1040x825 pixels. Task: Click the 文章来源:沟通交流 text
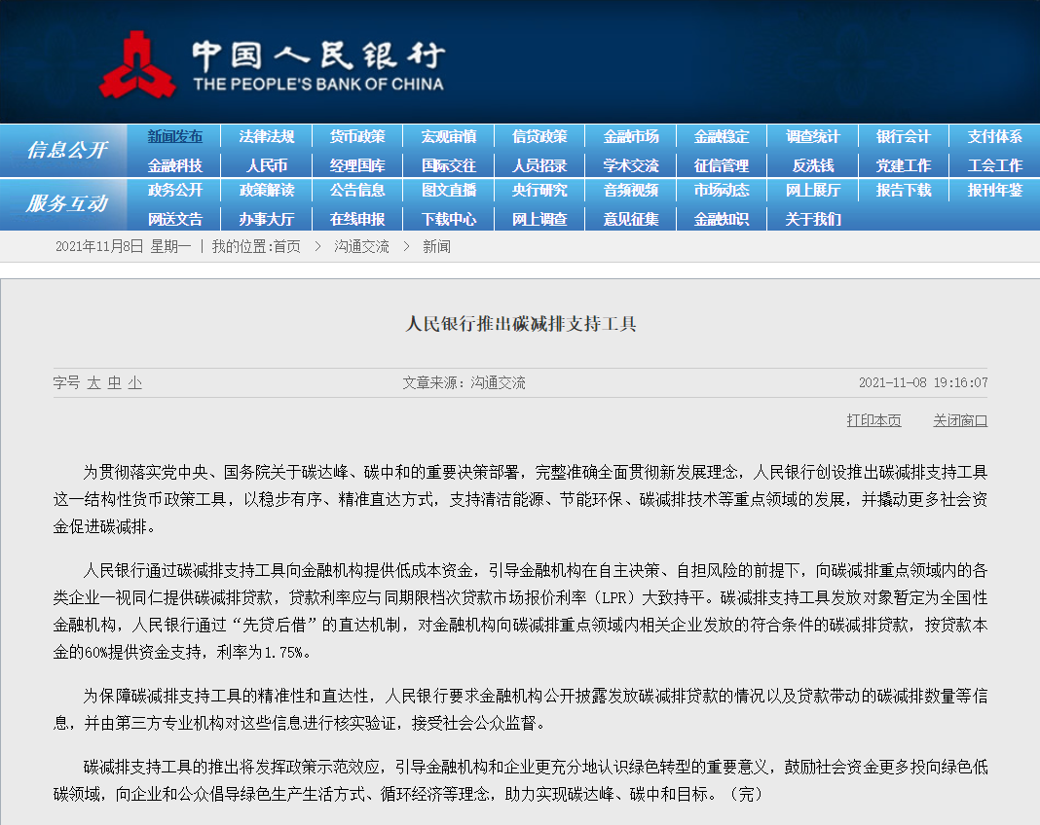464,382
